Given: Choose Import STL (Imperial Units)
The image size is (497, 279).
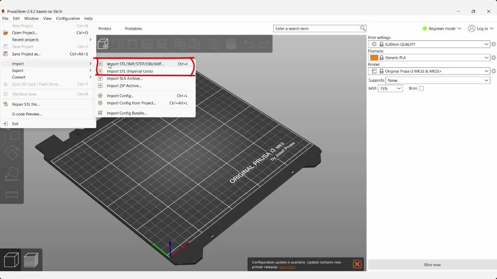Looking at the screenshot, I should coord(145,71).
